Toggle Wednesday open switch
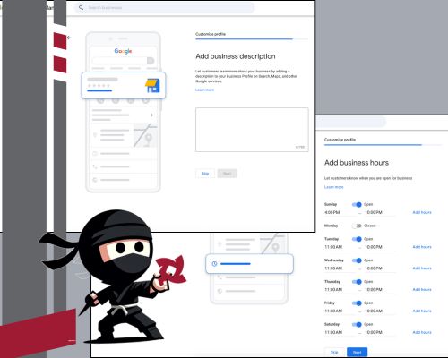This screenshot has width=448, height=358. 357,260
